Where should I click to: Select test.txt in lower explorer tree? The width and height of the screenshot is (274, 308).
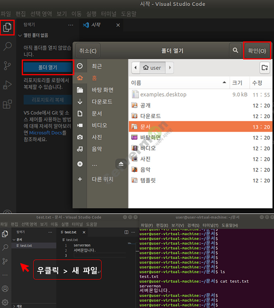[x=34, y=246]
